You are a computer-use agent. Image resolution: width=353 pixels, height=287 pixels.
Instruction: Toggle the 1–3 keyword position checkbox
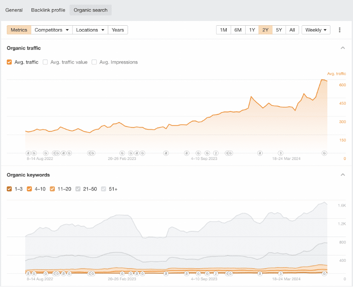pos(10,189)
